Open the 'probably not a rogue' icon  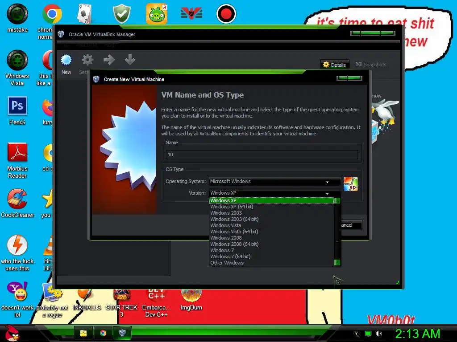click(x=52, y=292)
